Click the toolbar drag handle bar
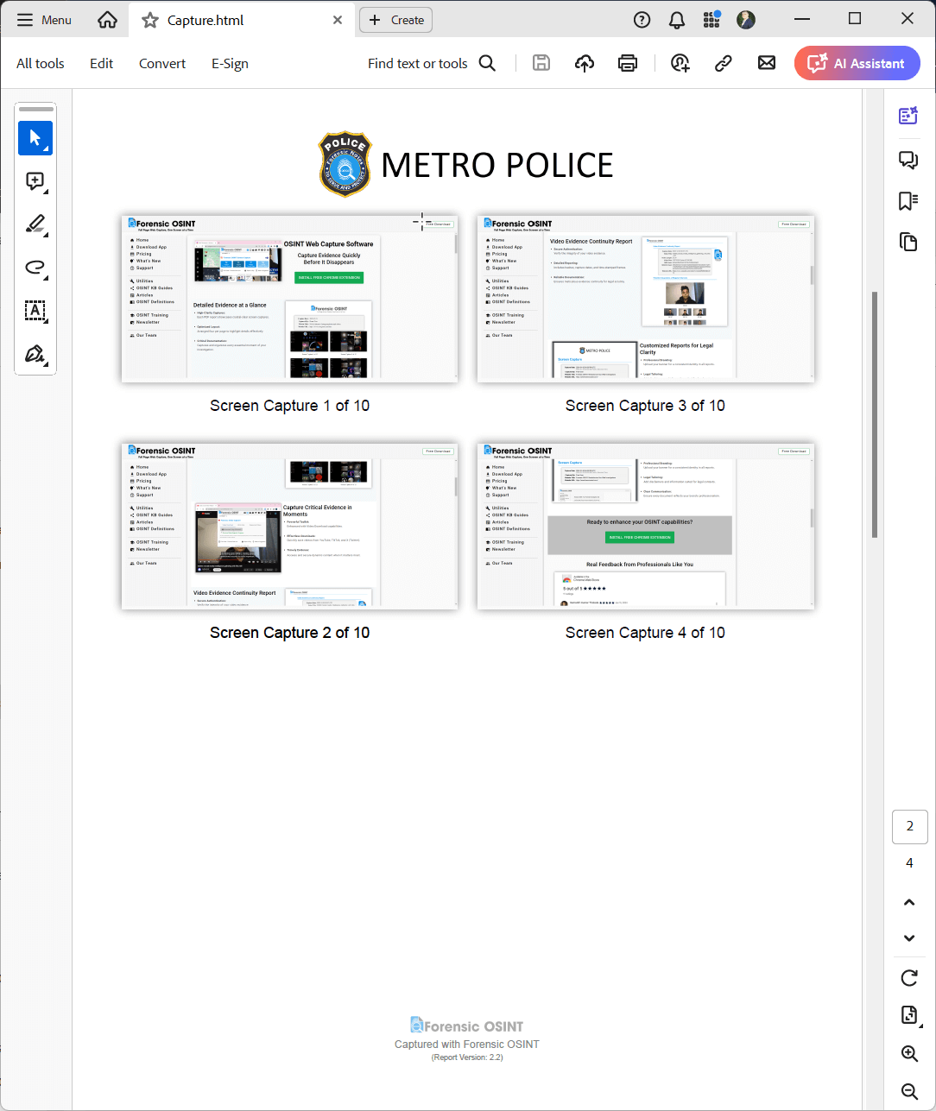This screenshot has width=936, height=1111. tap(35, 110)
